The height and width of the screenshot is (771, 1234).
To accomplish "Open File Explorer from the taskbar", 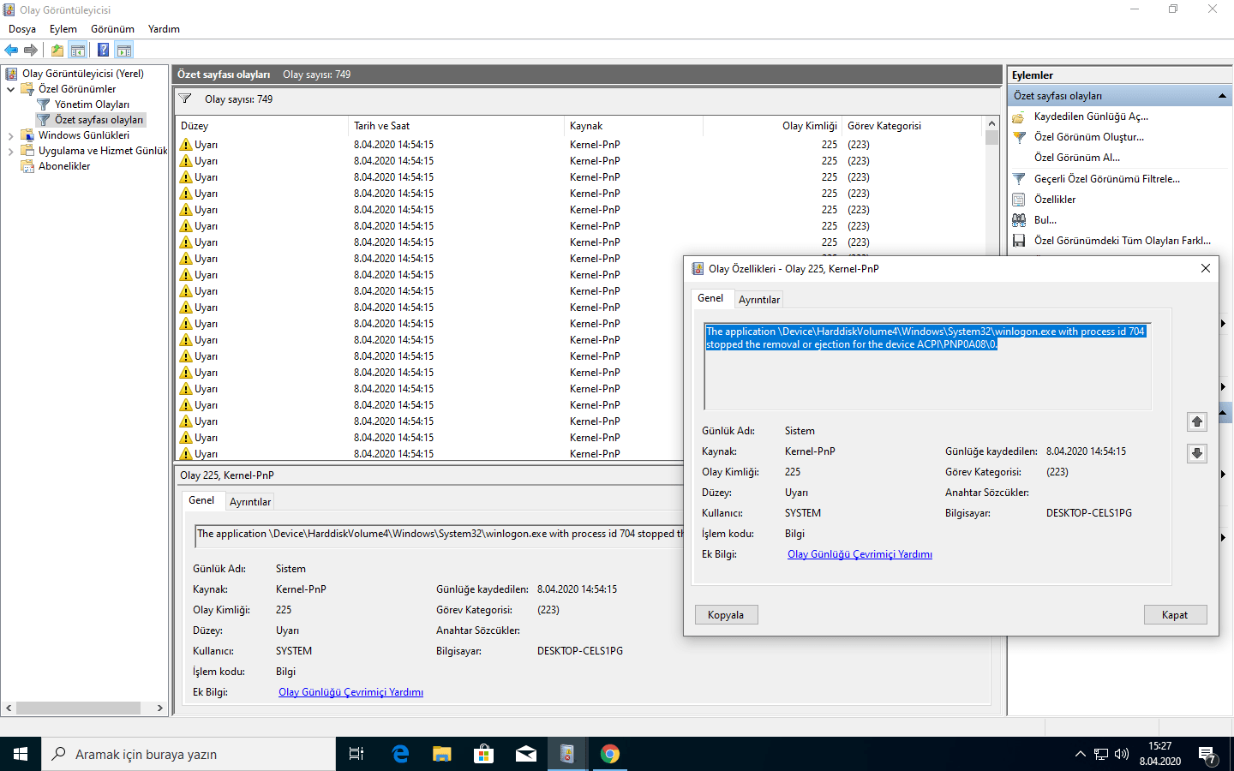I will tap(441, 754).
